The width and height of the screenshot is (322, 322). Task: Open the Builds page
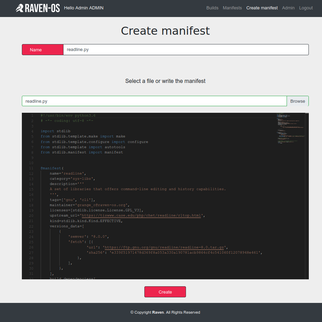(x=212, y=8)
